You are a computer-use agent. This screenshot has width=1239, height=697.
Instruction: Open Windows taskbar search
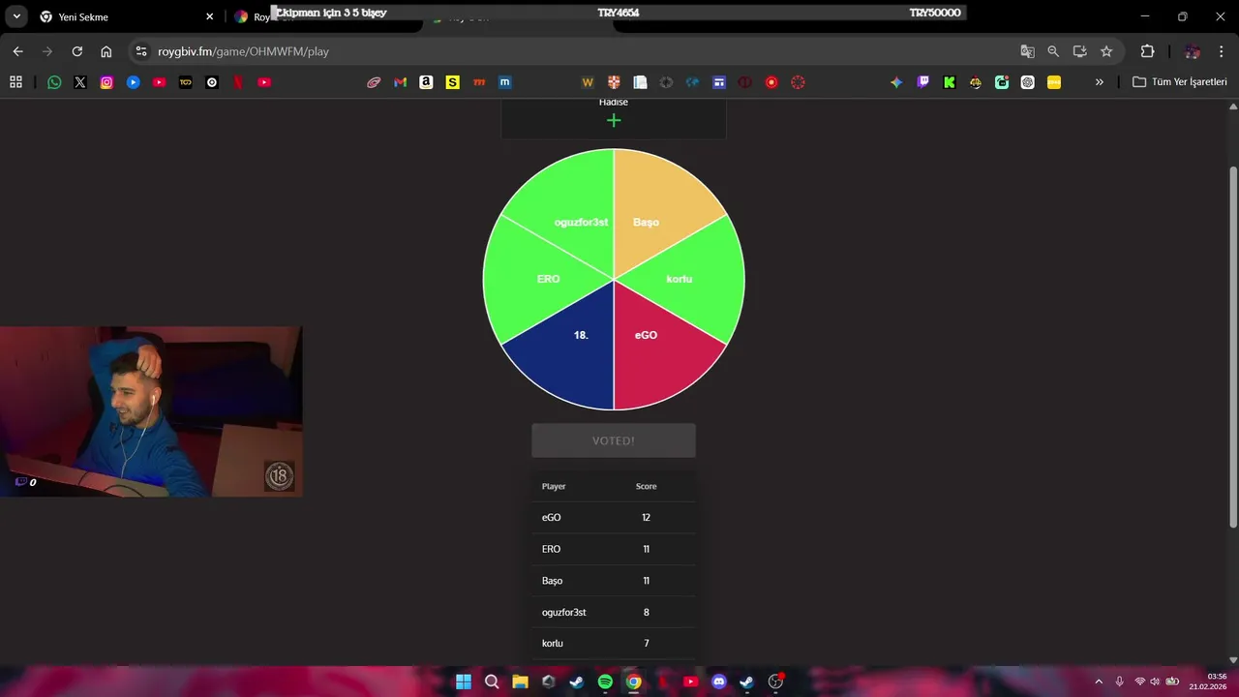pyautogui.click(x=492, y=682)
